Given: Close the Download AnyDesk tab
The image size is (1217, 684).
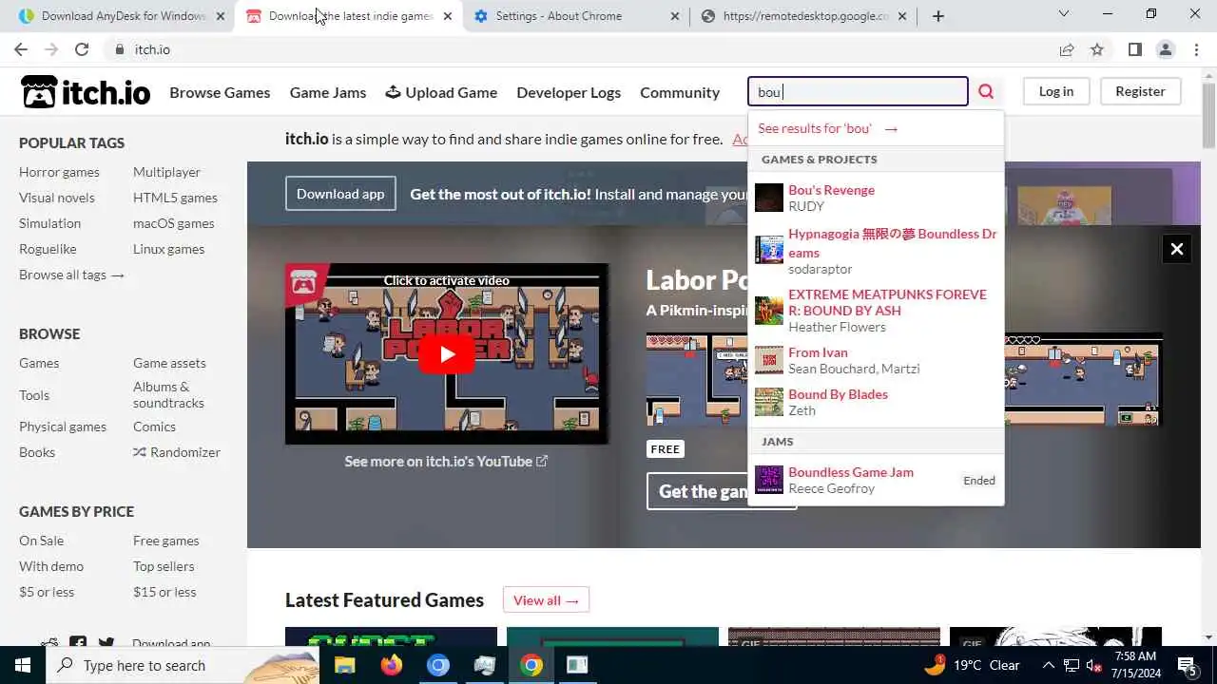Looking at the screenshot, I should coord(221,16).
